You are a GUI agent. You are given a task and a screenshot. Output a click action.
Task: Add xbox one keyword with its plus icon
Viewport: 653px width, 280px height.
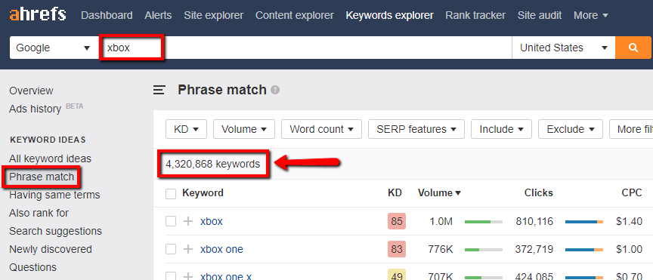tap(188, 249)
